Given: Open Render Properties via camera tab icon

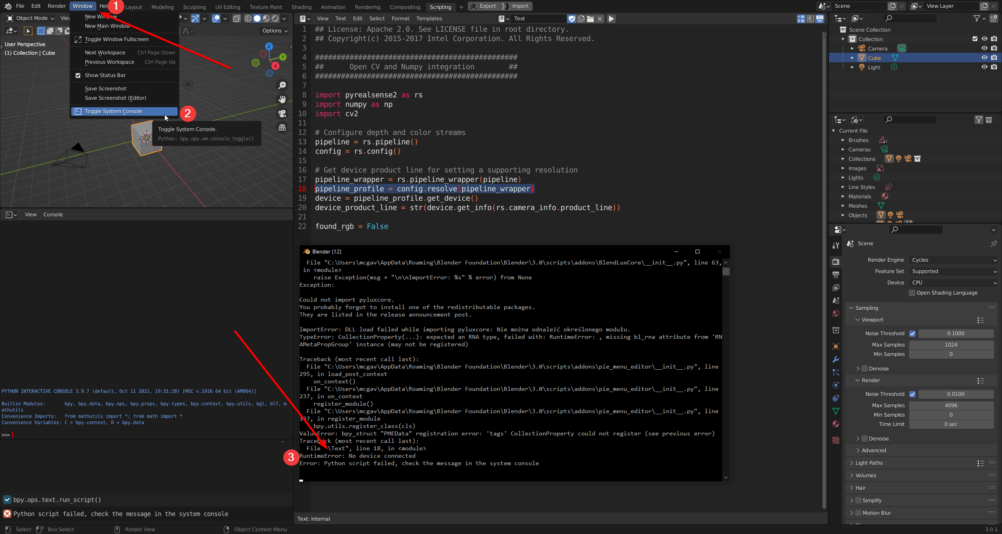Looking at the screenshot, I should [836, 261].
